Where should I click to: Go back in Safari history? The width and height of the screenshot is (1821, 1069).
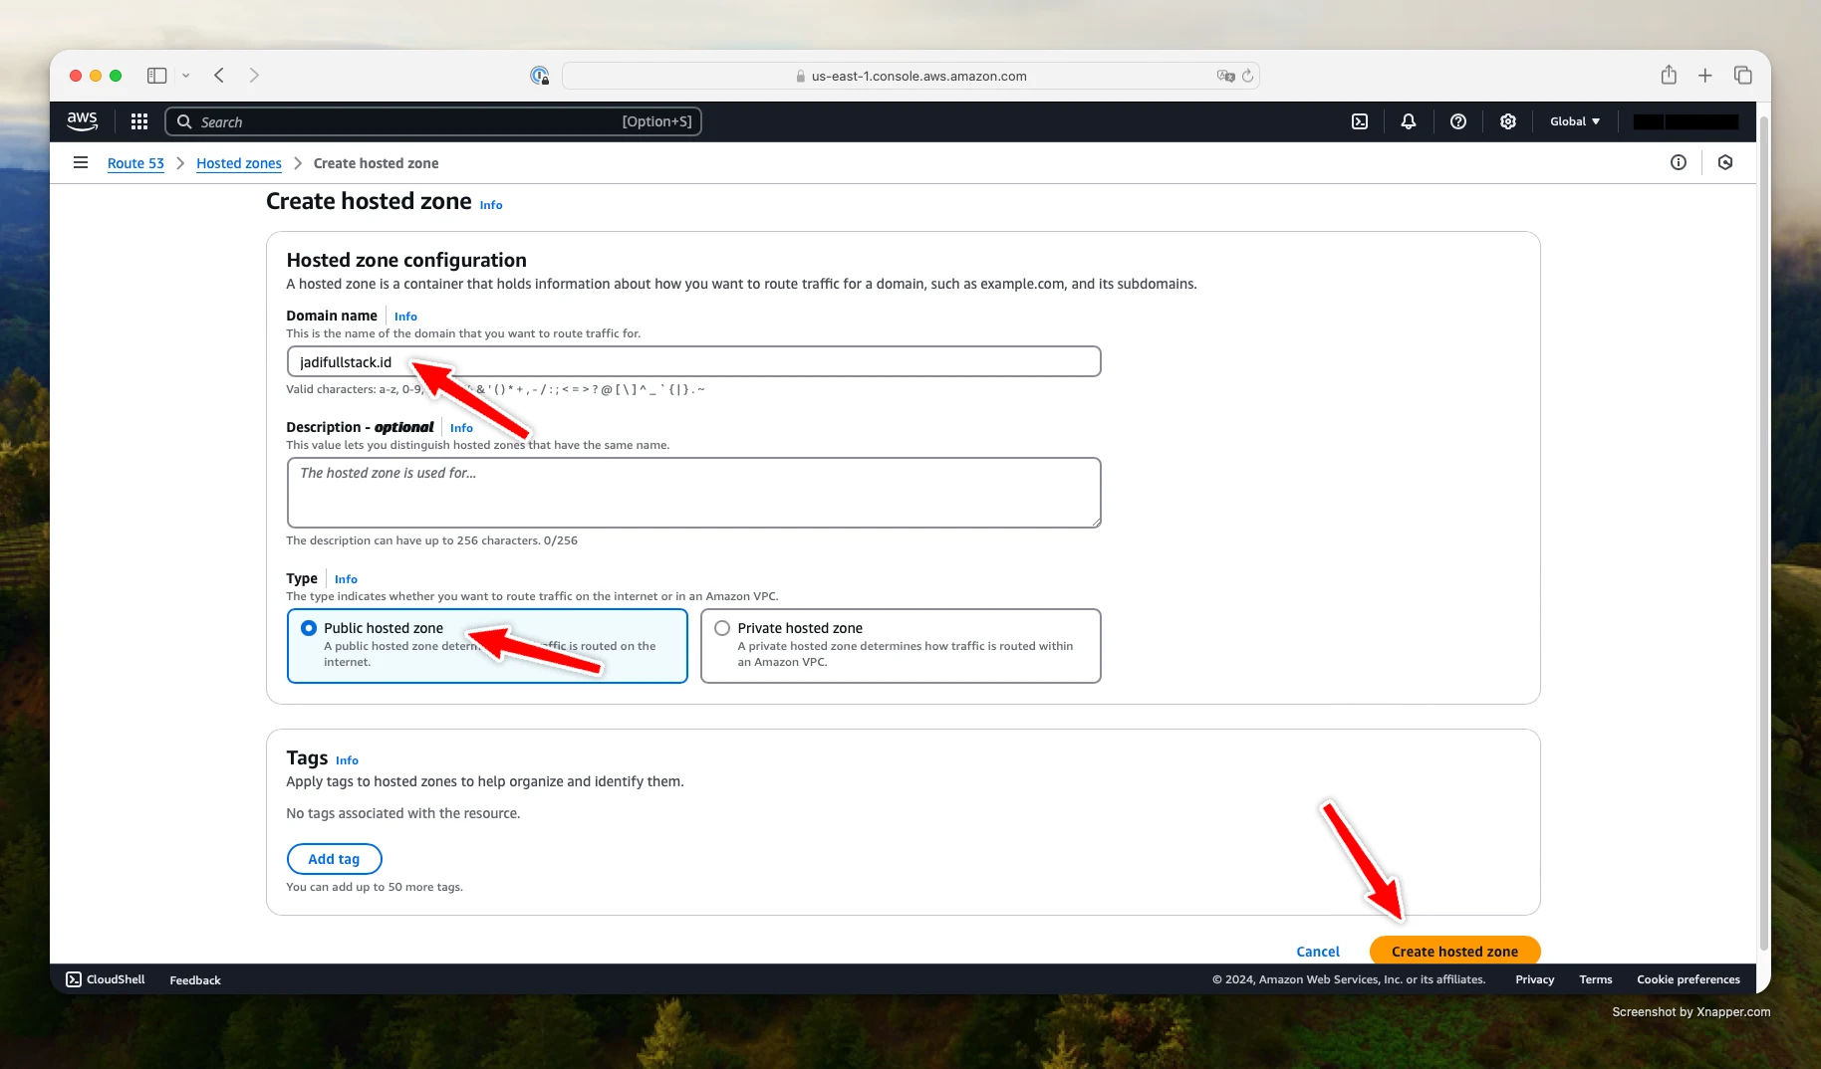coord(219,76)
